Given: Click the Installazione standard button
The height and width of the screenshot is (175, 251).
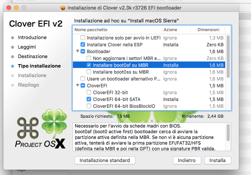Looking at the screenshot, I should 105,160.
